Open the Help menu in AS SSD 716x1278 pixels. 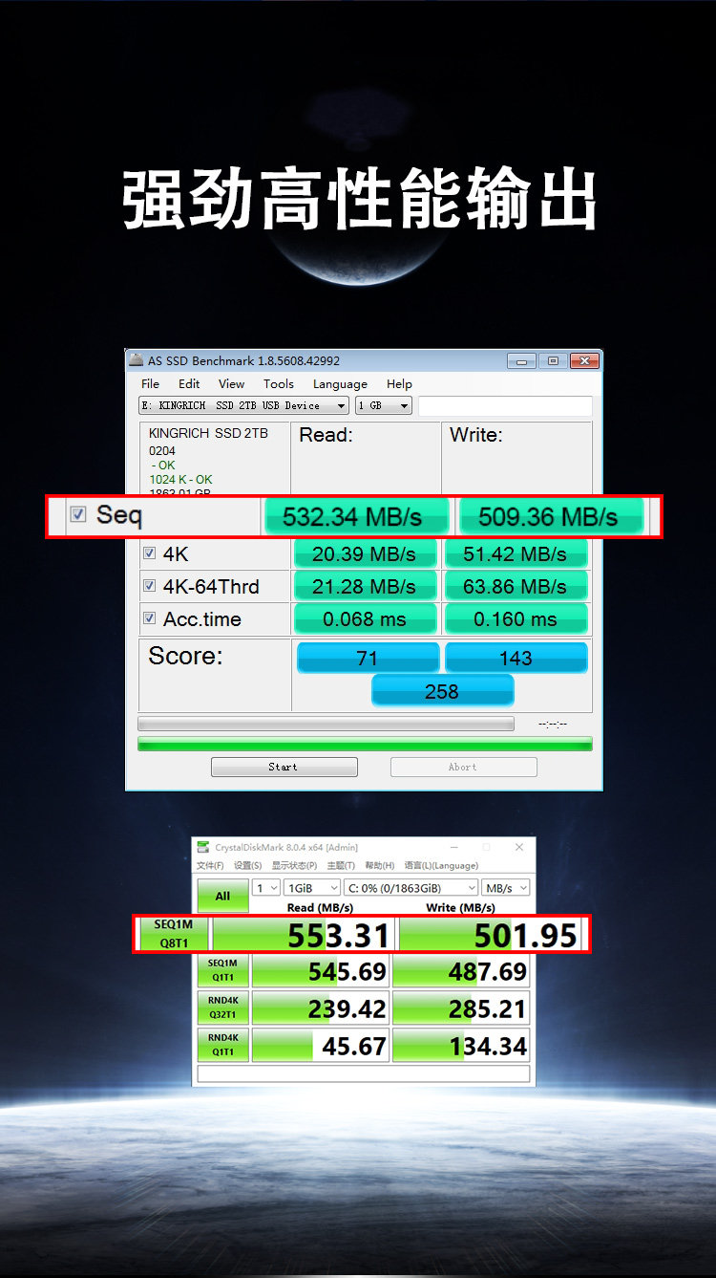coord(399,383)
